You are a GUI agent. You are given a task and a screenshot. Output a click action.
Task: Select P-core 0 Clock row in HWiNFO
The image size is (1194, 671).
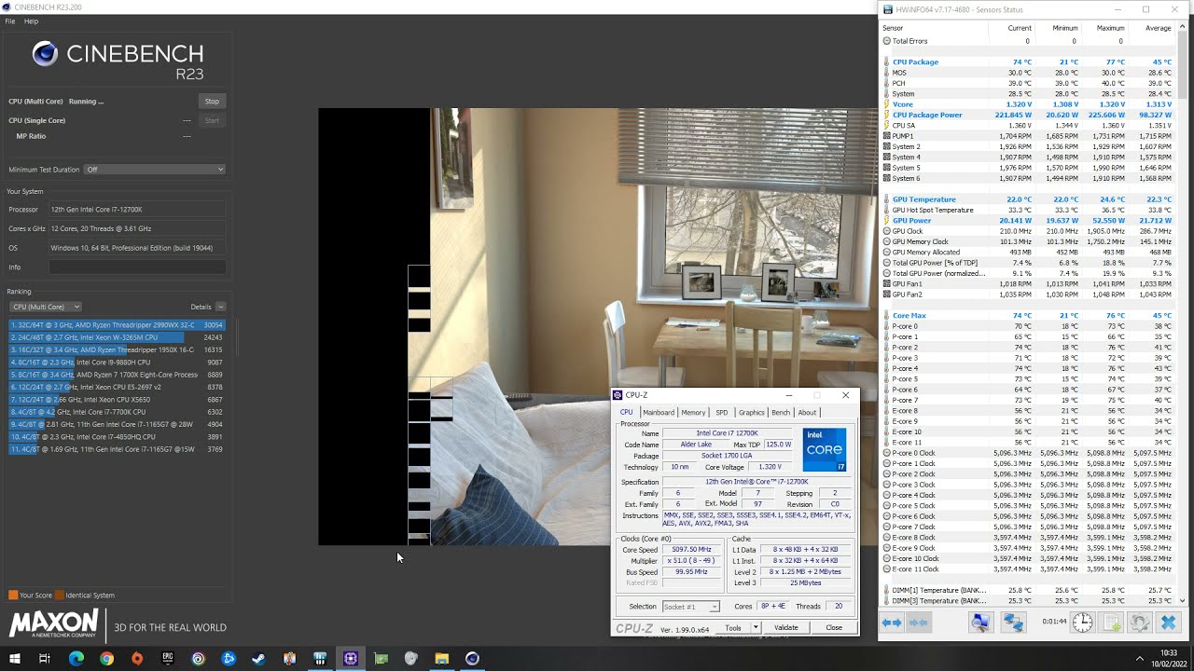(1028, 453)
